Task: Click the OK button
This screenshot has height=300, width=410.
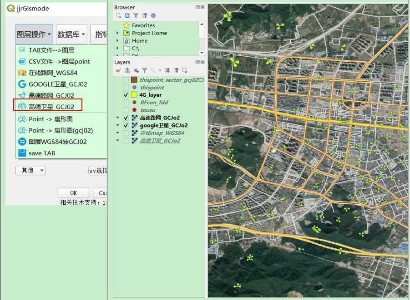Action: (73, 193)
